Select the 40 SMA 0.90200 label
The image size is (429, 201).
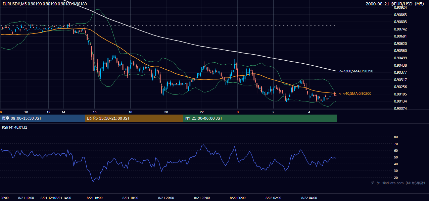[356, 93]
